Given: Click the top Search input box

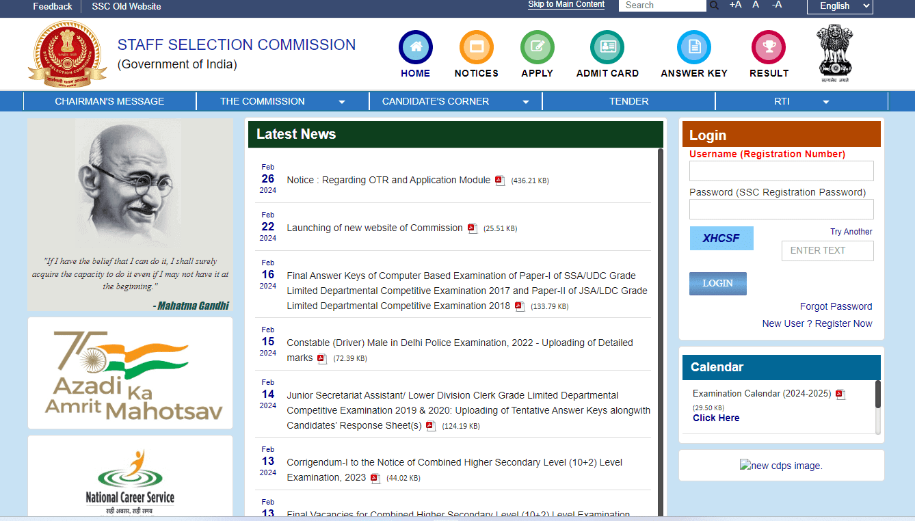Looking at the screenshot, I should (662, 5).
